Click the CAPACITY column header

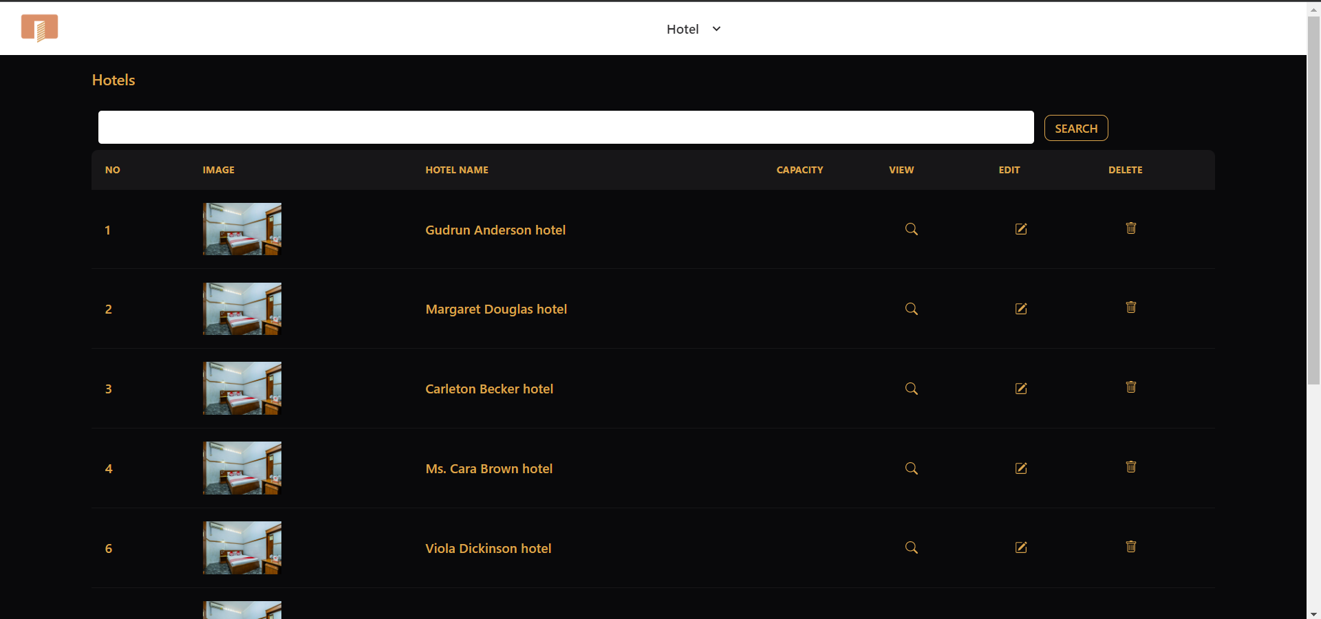pos(799,170)
